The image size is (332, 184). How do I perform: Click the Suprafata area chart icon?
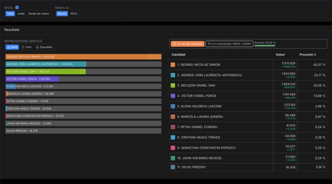pyautogui.click(x=37, y=47)
